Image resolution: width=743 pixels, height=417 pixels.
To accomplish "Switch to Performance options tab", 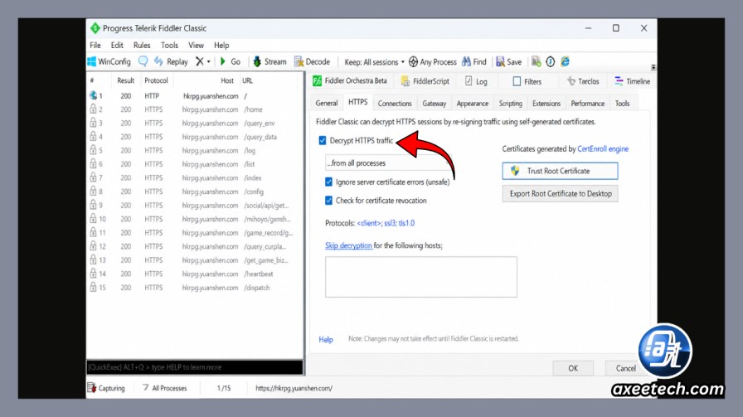I will point(588,103).
